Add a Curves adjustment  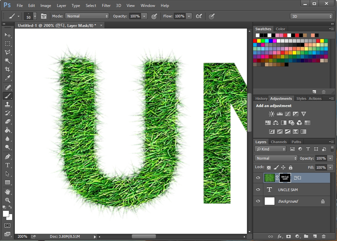(x=288, y=114)
